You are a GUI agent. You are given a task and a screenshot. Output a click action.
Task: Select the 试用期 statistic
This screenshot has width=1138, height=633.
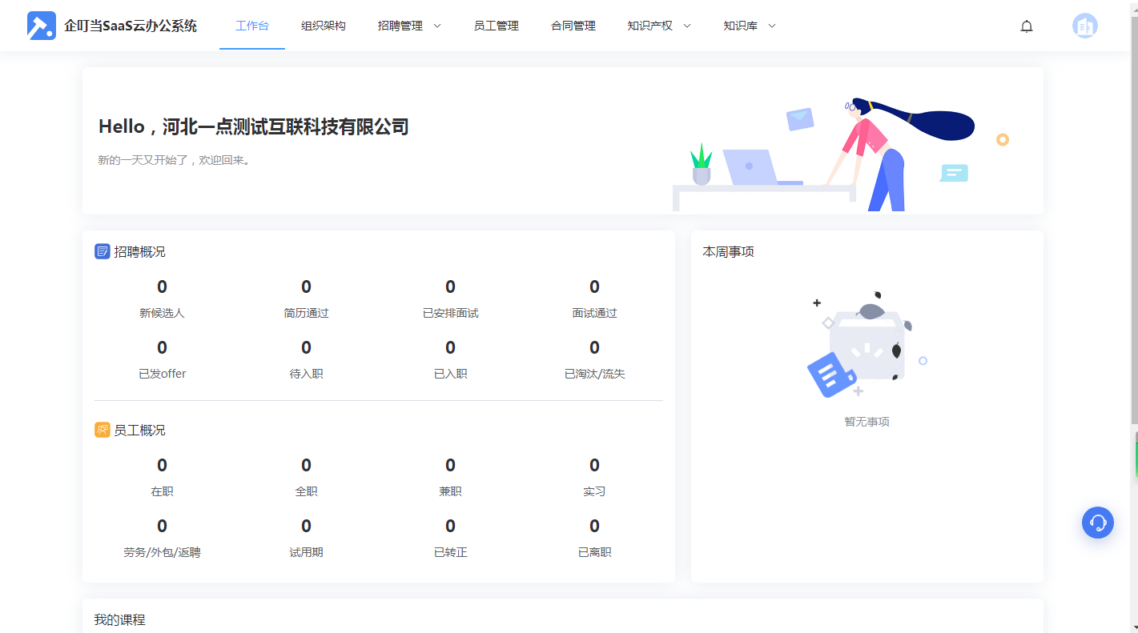(x=306, y=539)
